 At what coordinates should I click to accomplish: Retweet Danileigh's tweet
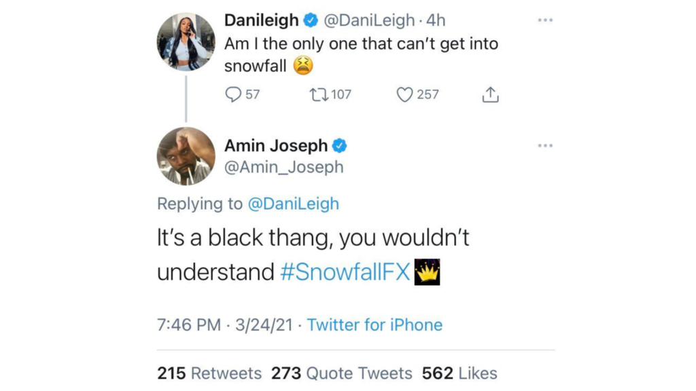(317, 95)
